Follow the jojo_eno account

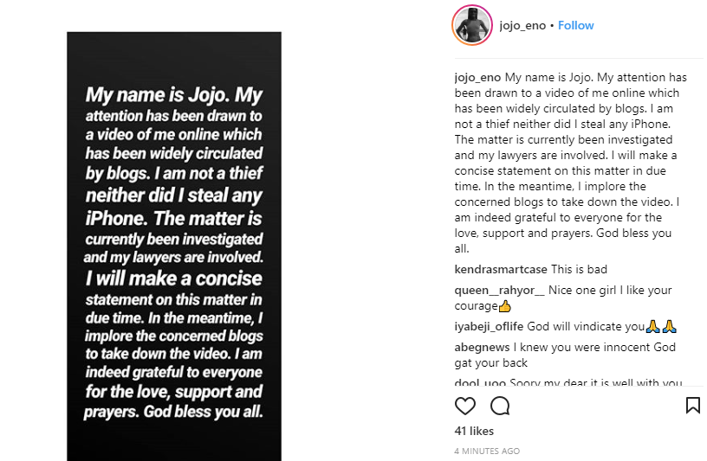pyautogui.click(x=575, y=25)
